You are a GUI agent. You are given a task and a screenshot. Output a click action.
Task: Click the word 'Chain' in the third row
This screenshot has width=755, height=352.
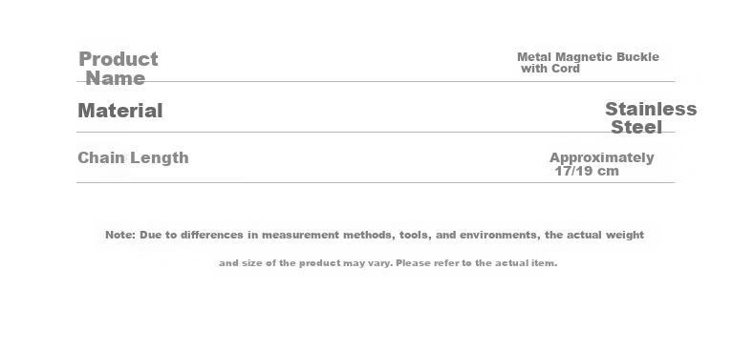coord(101,157)
